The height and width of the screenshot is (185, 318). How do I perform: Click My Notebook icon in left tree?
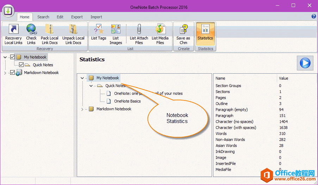tap(19, 57)
